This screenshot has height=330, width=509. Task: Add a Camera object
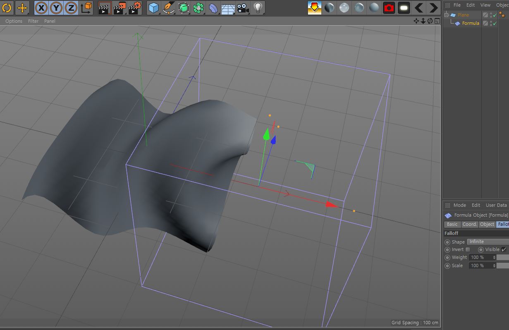(x=243, y=7)
